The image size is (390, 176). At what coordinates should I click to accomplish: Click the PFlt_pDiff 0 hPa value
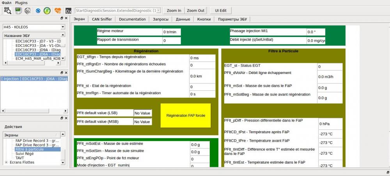pyautogui.click(x=330, y=123)
